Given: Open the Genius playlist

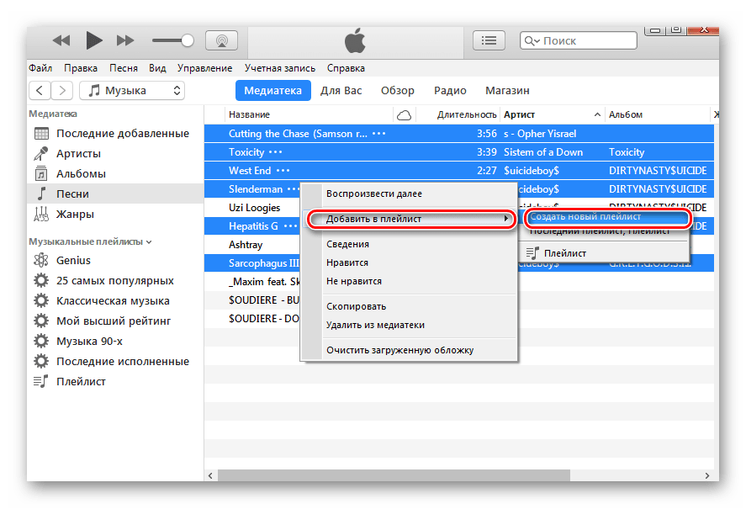Looking at the screenshot, I should (115, 261).
